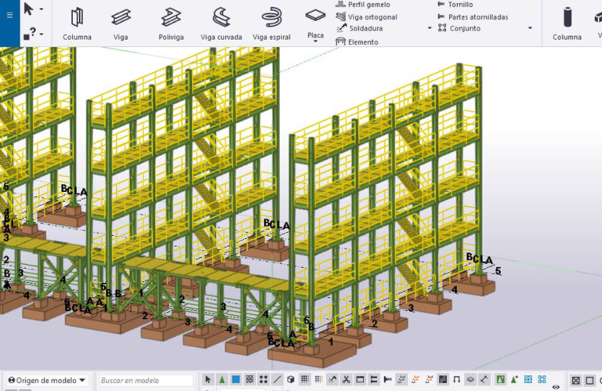Click the green triangle with dot icon
602x391 pixels.
514,379
